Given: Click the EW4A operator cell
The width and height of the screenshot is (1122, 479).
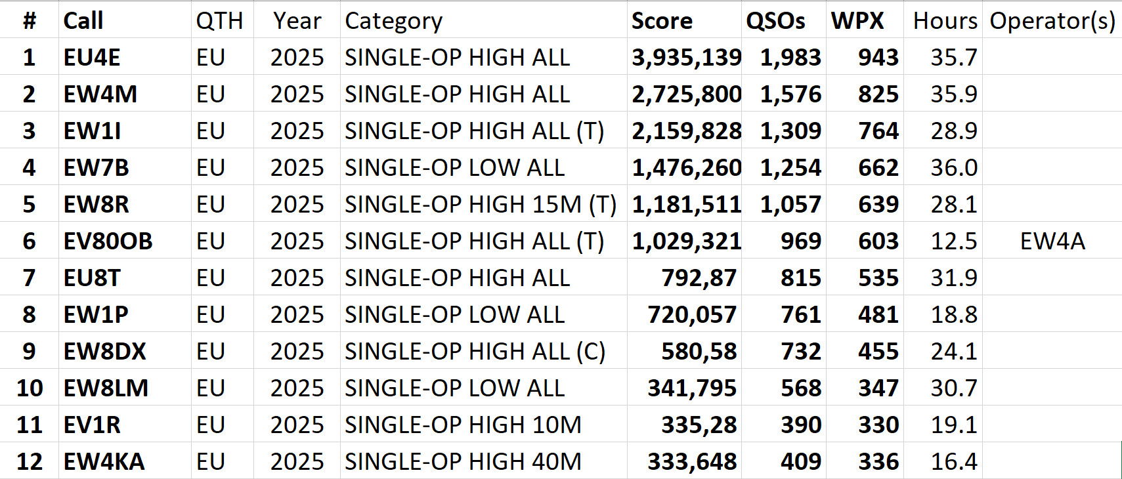Looking at the screenshot, I should (1052, 241).
